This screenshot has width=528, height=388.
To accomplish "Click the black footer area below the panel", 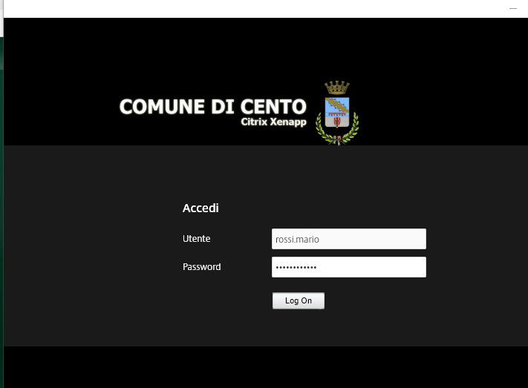I will (260, 367).
